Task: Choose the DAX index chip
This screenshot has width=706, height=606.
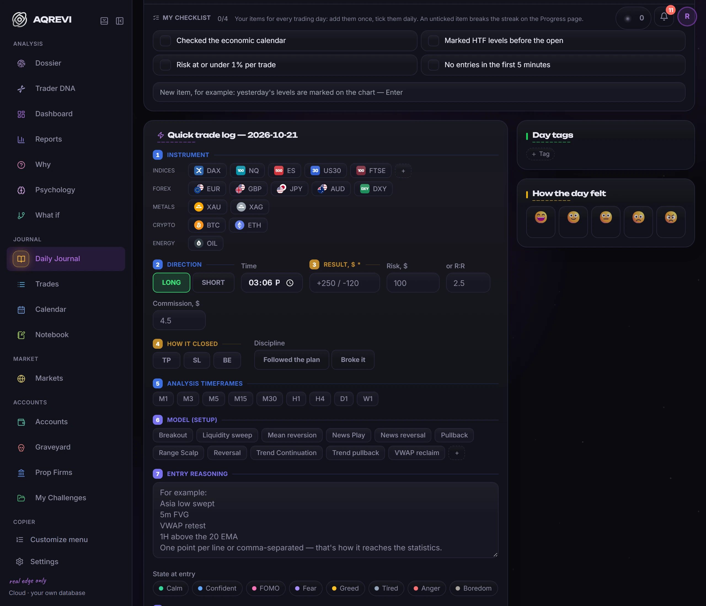Action: click(207, 171)
